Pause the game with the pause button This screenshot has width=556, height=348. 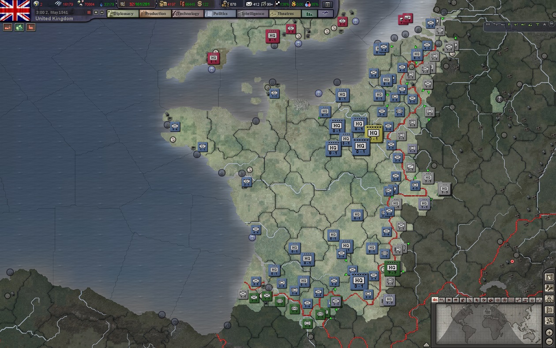point(89,12)
